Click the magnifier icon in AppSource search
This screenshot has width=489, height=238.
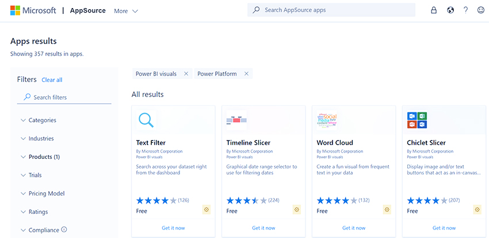coord(256,10)
